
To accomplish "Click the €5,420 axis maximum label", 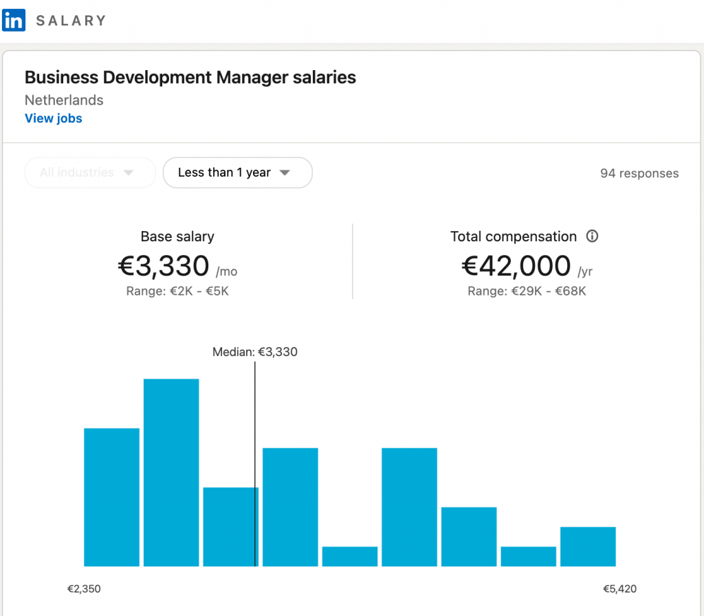I will click(x=619, y=588).
